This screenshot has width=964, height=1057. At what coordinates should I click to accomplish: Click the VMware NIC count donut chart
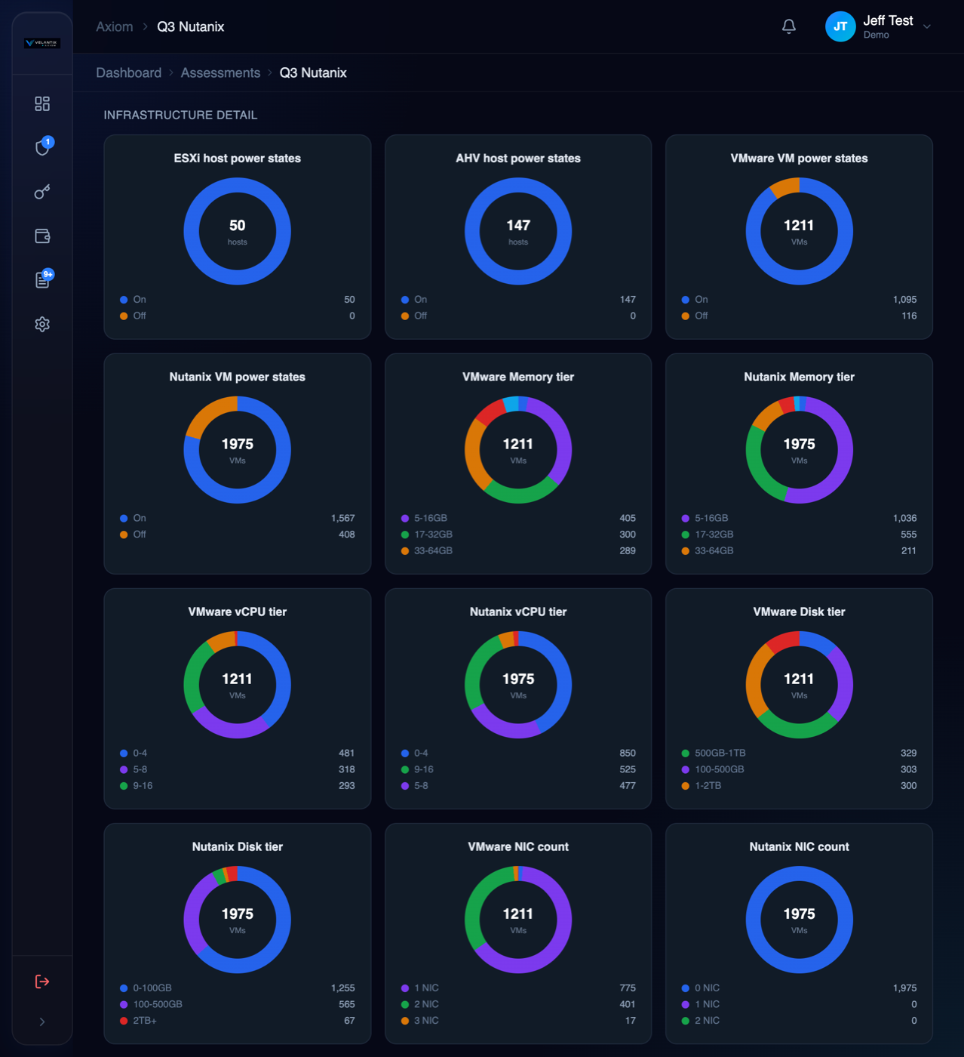(x=518, y=920)
